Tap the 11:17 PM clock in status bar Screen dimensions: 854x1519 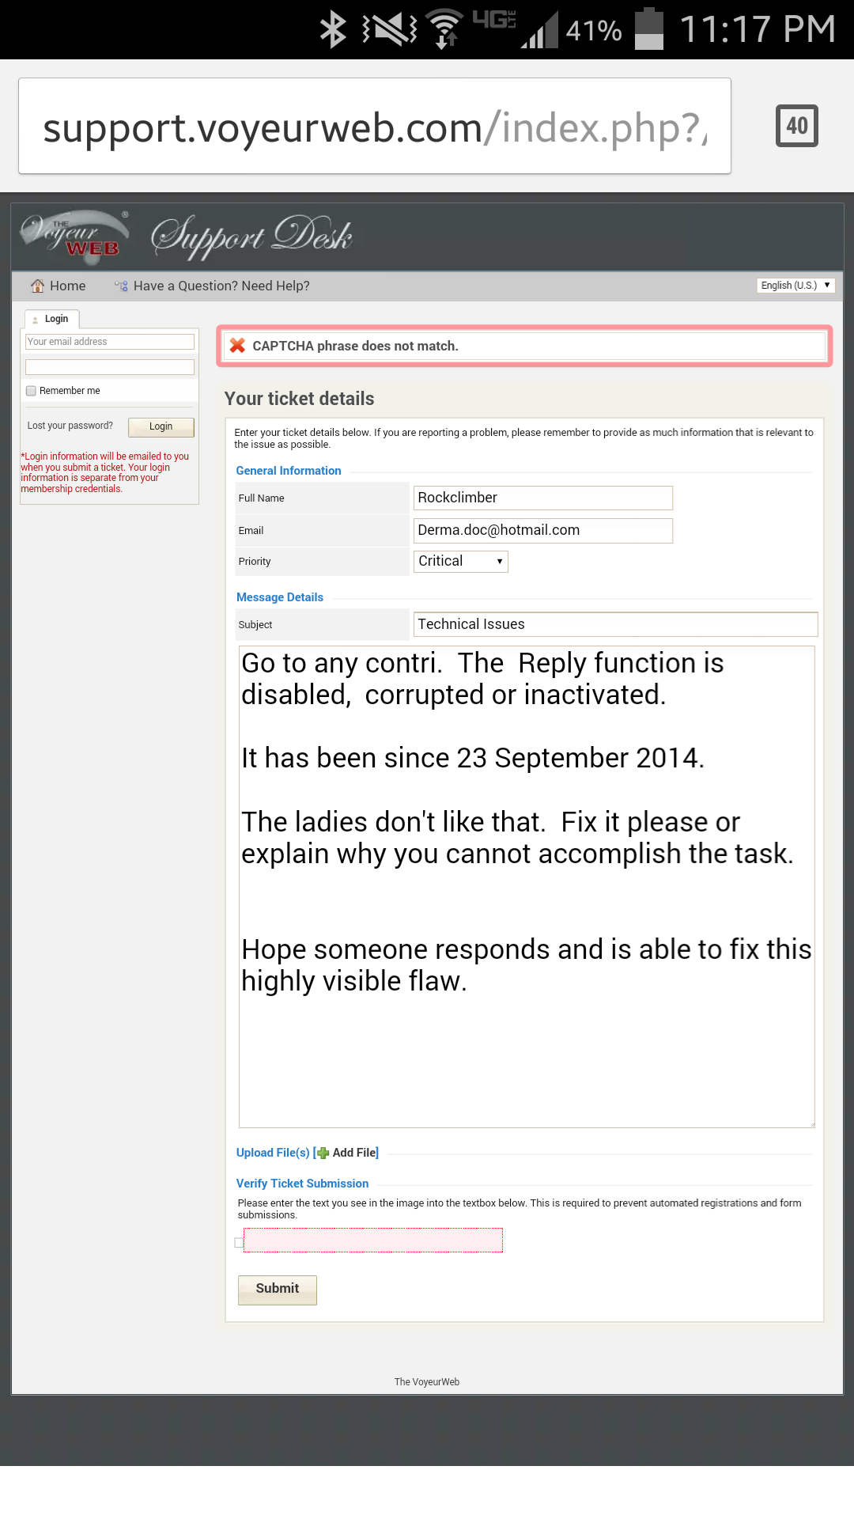[x=758, y=29]
